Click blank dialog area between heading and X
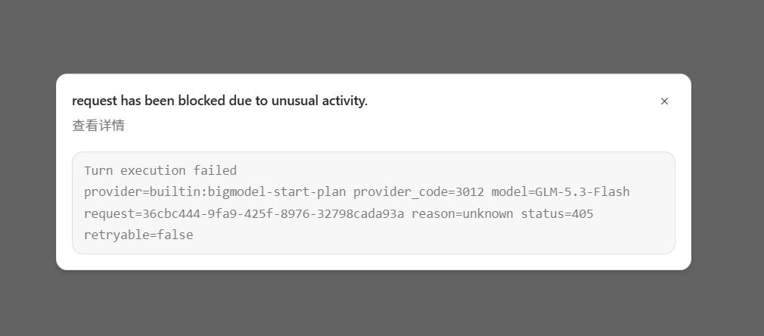The width and height of the screenshot is (764, 336). [x=511, y=101]
